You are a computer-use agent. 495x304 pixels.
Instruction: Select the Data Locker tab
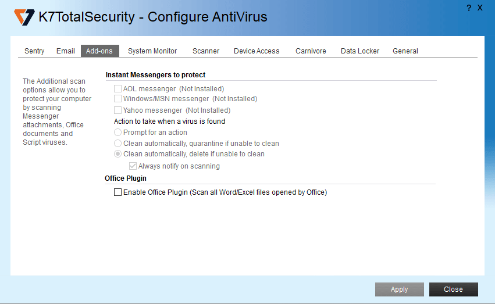coord(360,51)
